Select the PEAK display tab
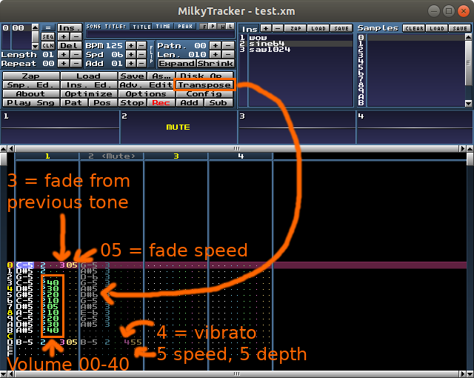Image resolution: width=474 pixels, height=378 pixels. pos(185,27)
